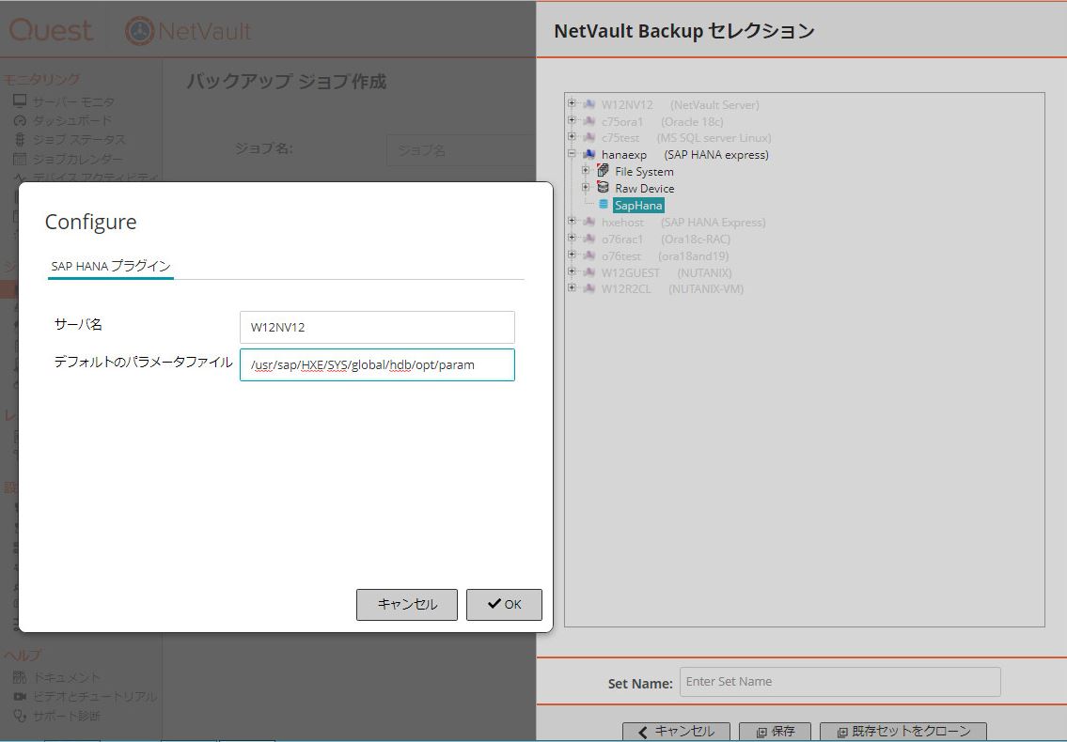The image size is (1067, 742).
Task: Click the W12NV12 client machine icon
Action: coord(589,104)
